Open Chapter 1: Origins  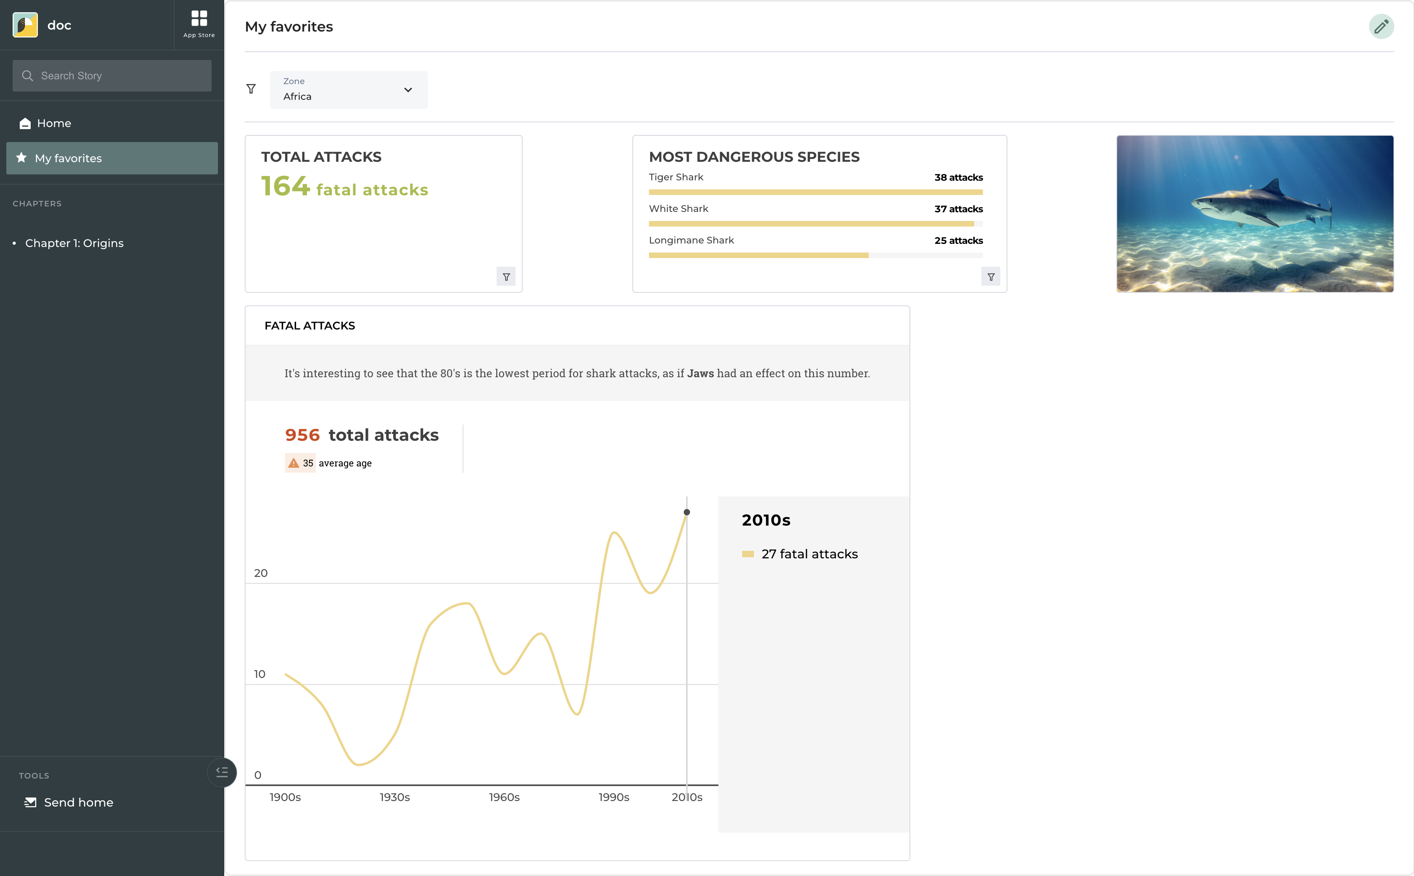coord(74,243)
